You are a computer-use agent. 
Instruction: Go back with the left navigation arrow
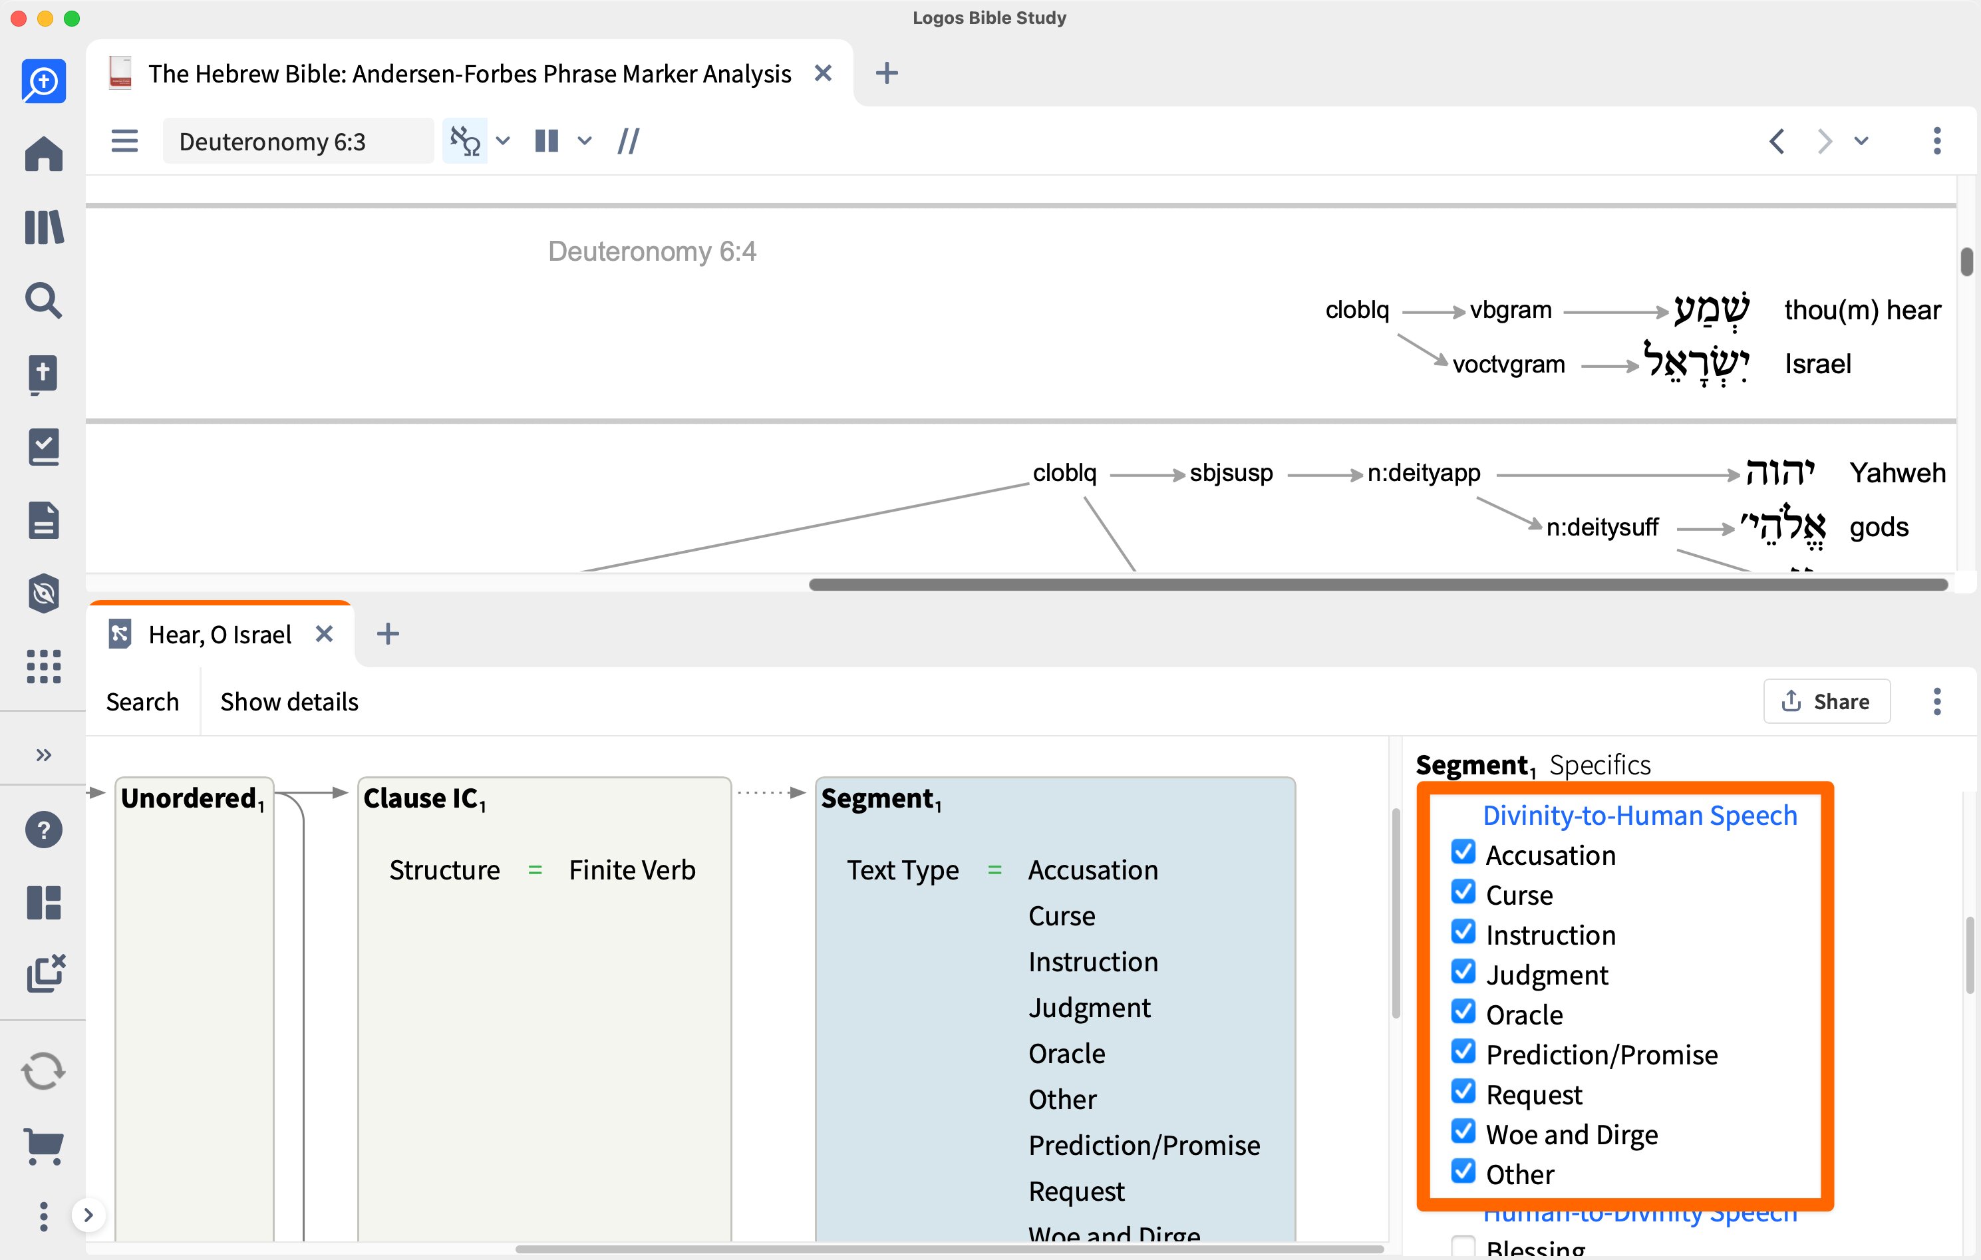1777,141
